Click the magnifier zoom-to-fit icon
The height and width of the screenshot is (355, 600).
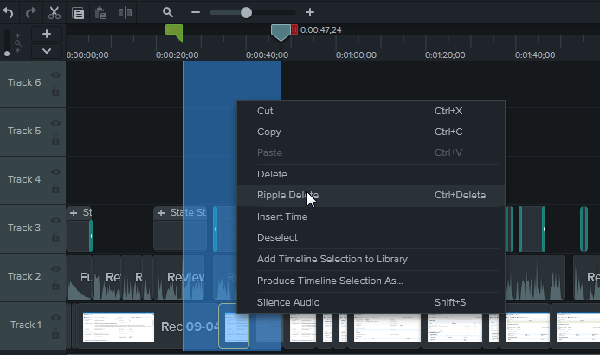click(168, 13)
